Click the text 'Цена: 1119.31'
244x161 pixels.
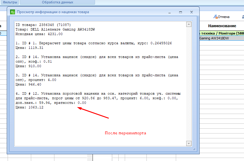pyautogui.click(x=29, y=48)
